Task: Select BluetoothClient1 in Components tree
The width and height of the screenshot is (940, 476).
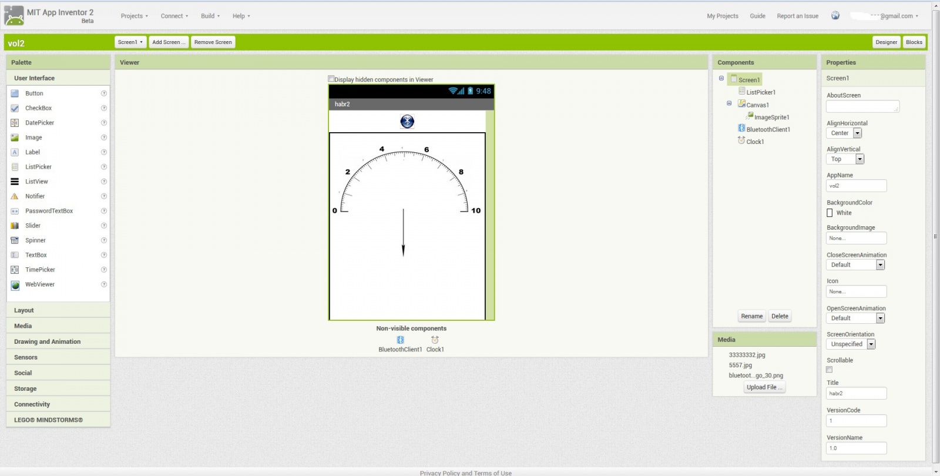Action: [768, 129]
